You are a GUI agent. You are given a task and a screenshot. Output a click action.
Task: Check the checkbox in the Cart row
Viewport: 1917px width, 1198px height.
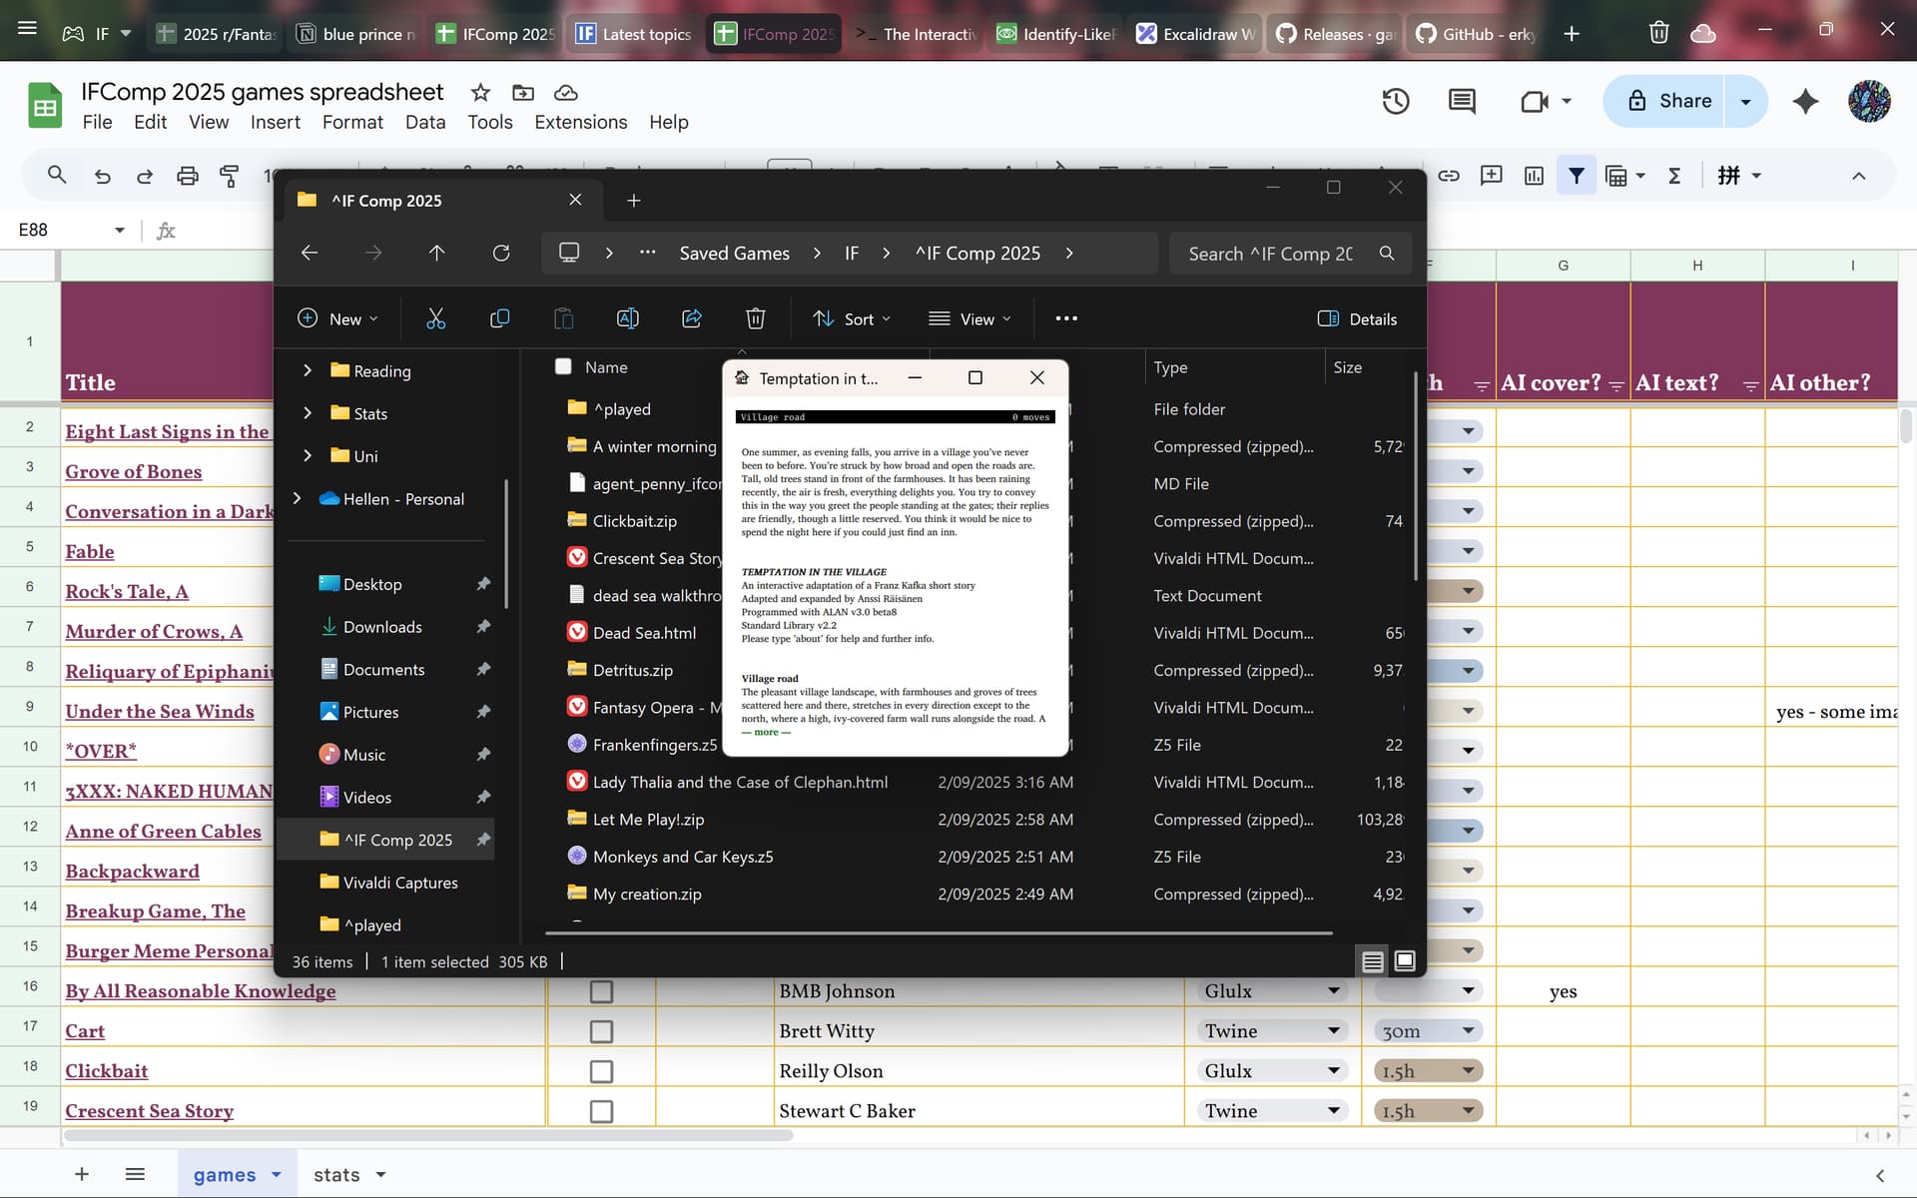(601, 1031)
